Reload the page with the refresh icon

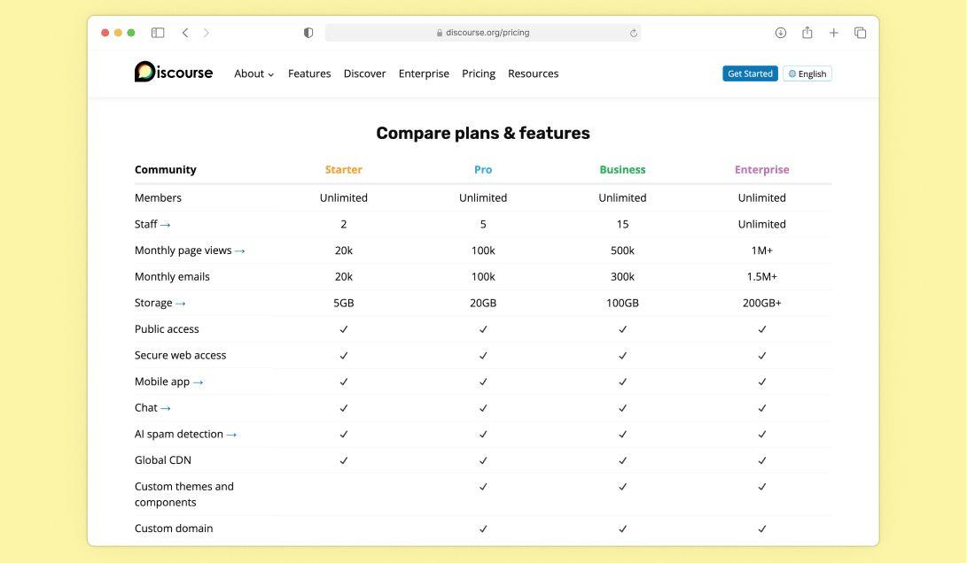634,34
